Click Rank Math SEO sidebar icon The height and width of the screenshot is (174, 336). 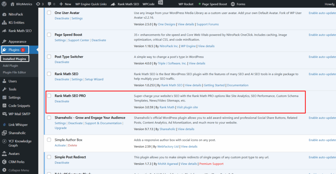pos(4,31)
